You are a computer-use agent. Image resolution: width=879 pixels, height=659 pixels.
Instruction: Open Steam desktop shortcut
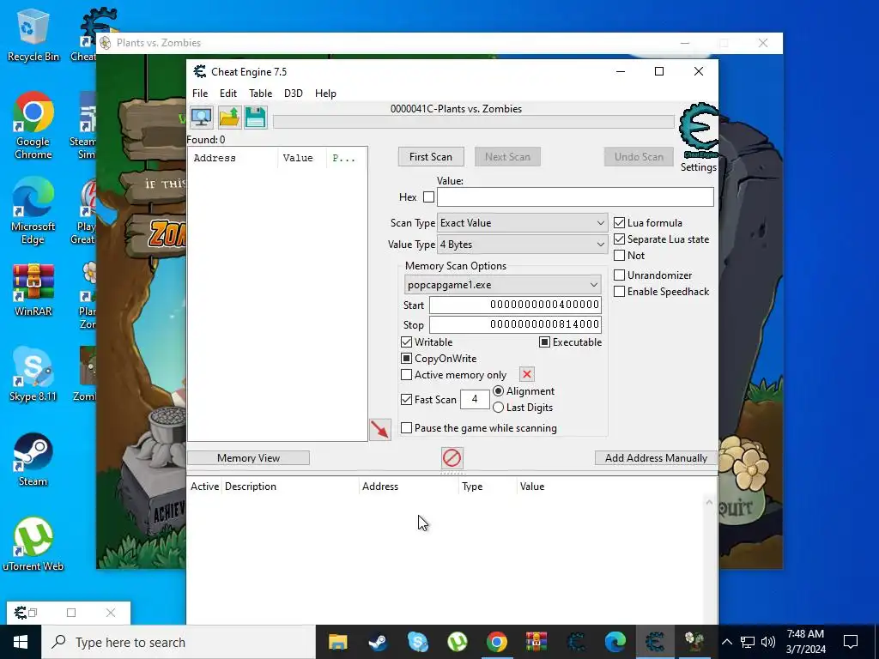point(33,460)
